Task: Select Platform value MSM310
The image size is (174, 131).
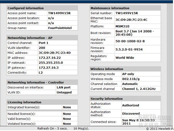Action: tap(122, 26)
